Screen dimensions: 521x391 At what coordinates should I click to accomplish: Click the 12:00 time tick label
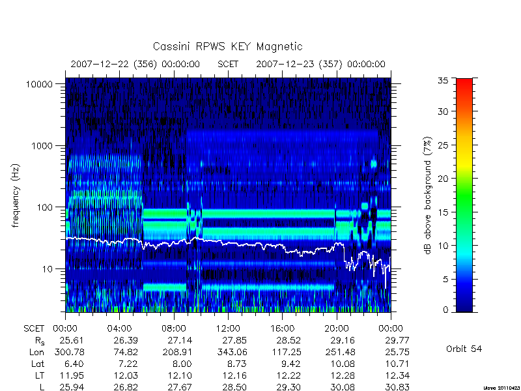point(228,329)
